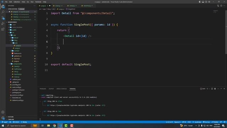Switch to the Detail.js editor tab

pos(72,6)
